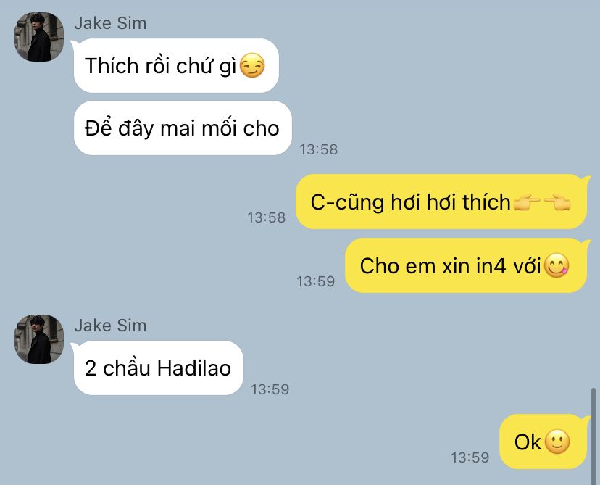Select the "2 chầu Hadilao" message bubble

[x=158, y=368]
